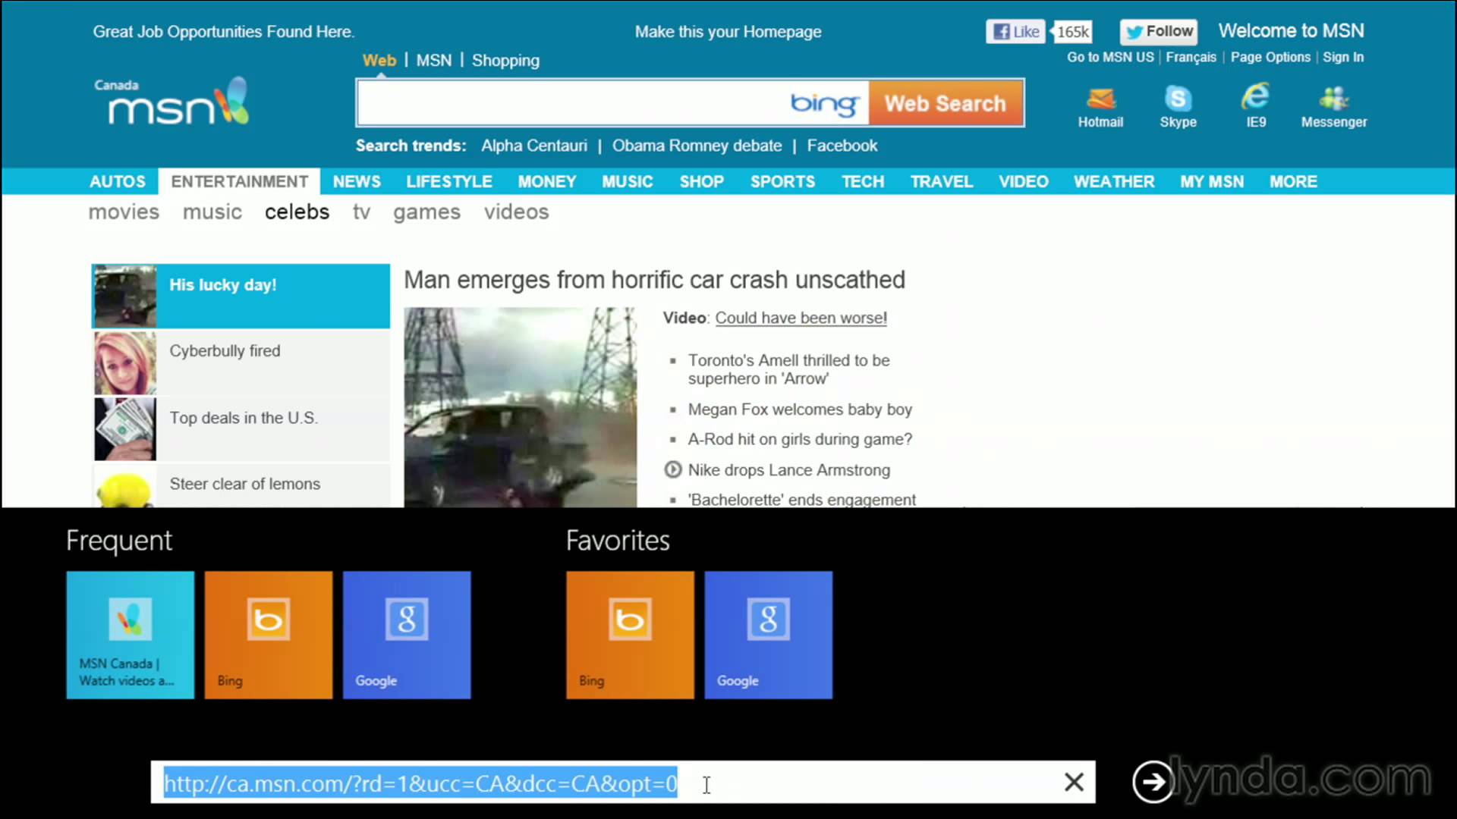The height and width of the screenshot is (819, 1457).
Task: Click the Facebook Like button
Action: point(1015,31)
